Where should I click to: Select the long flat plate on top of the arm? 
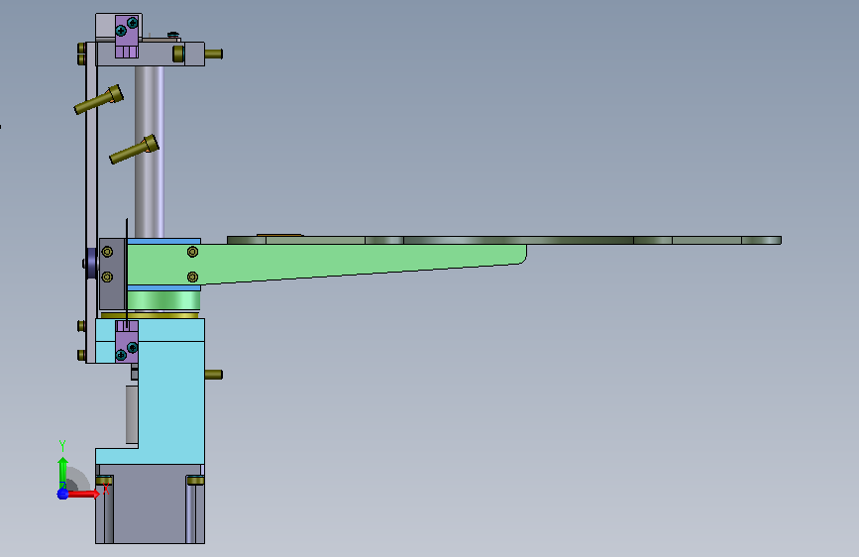(x=504, y=240)
